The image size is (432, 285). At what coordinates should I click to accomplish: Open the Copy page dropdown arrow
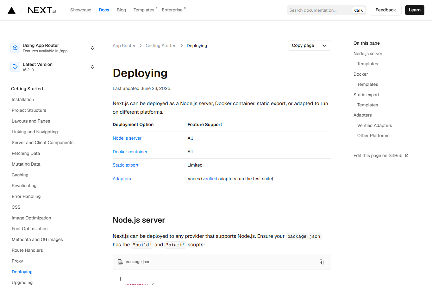(324, 46)
